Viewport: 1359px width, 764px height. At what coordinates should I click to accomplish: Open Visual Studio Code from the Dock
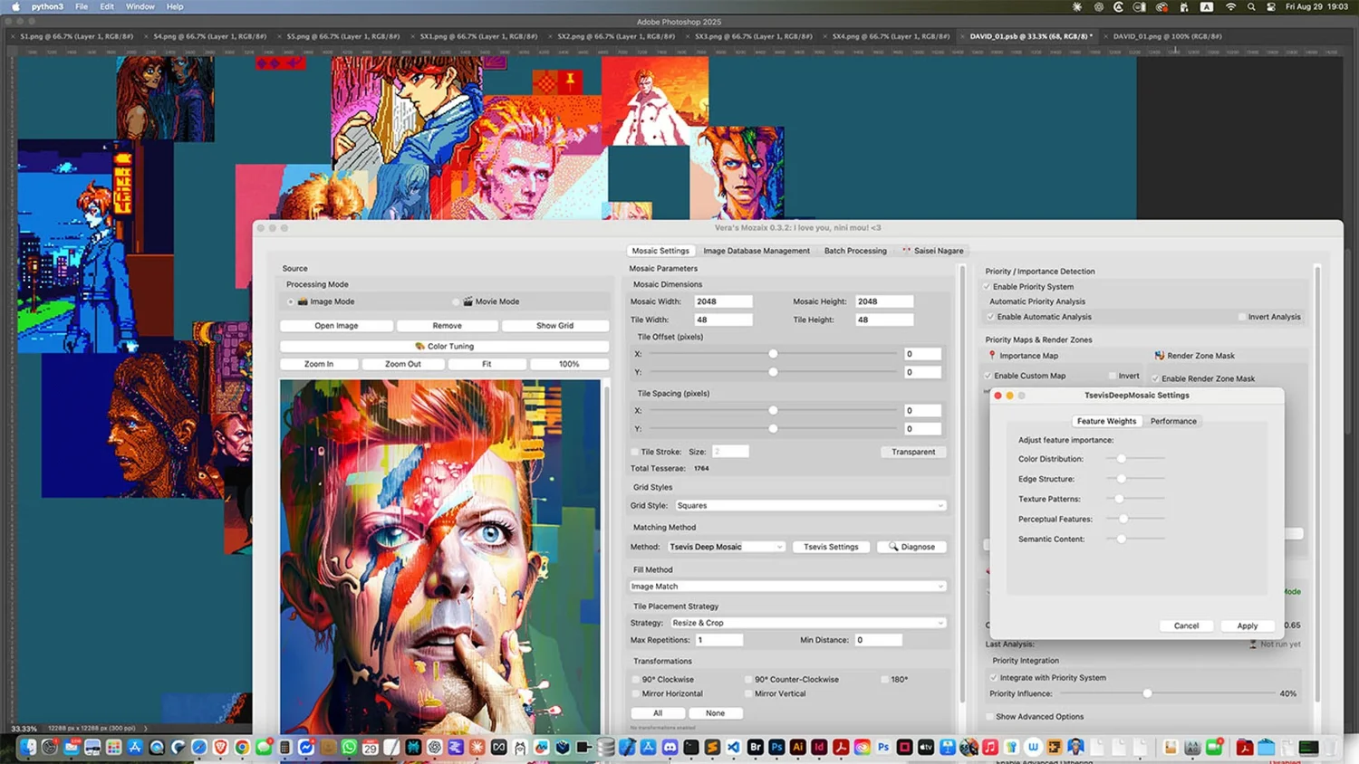pyautogui.click(x=734, y=747)
